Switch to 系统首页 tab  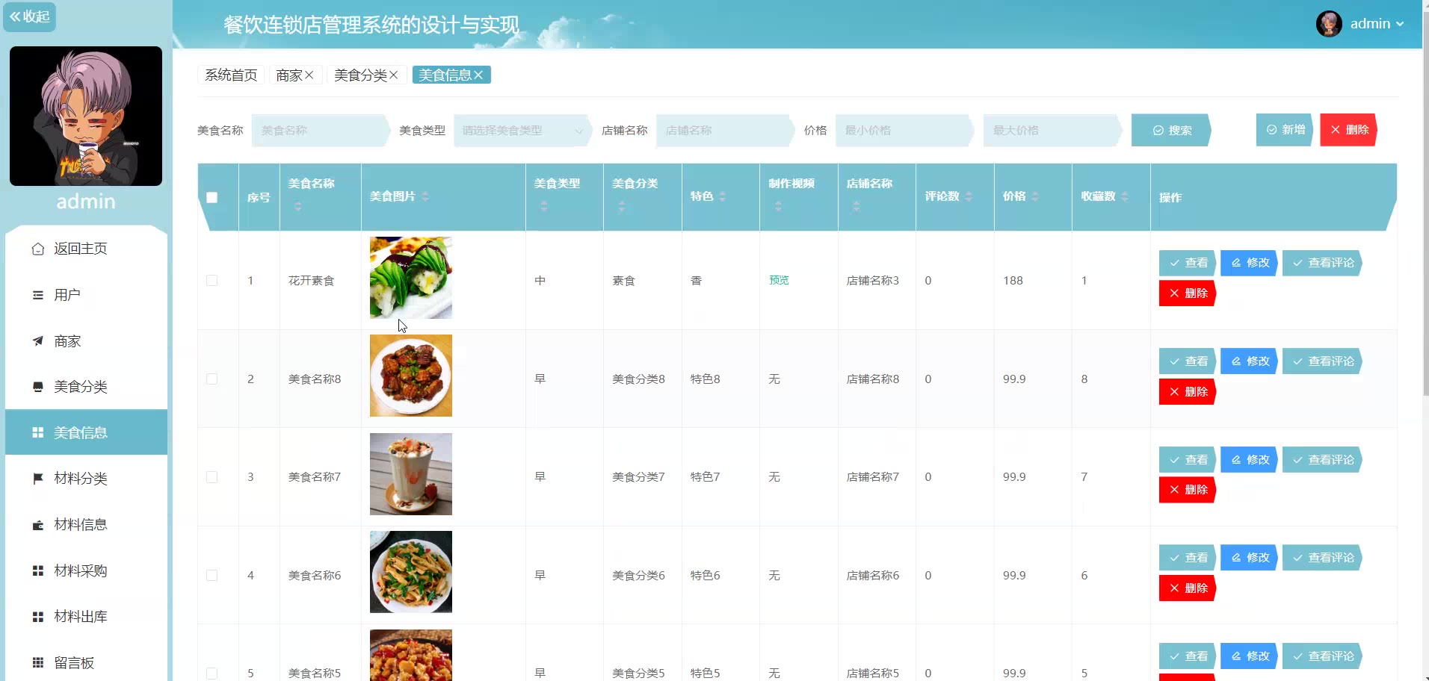click(x=231, y=75)
